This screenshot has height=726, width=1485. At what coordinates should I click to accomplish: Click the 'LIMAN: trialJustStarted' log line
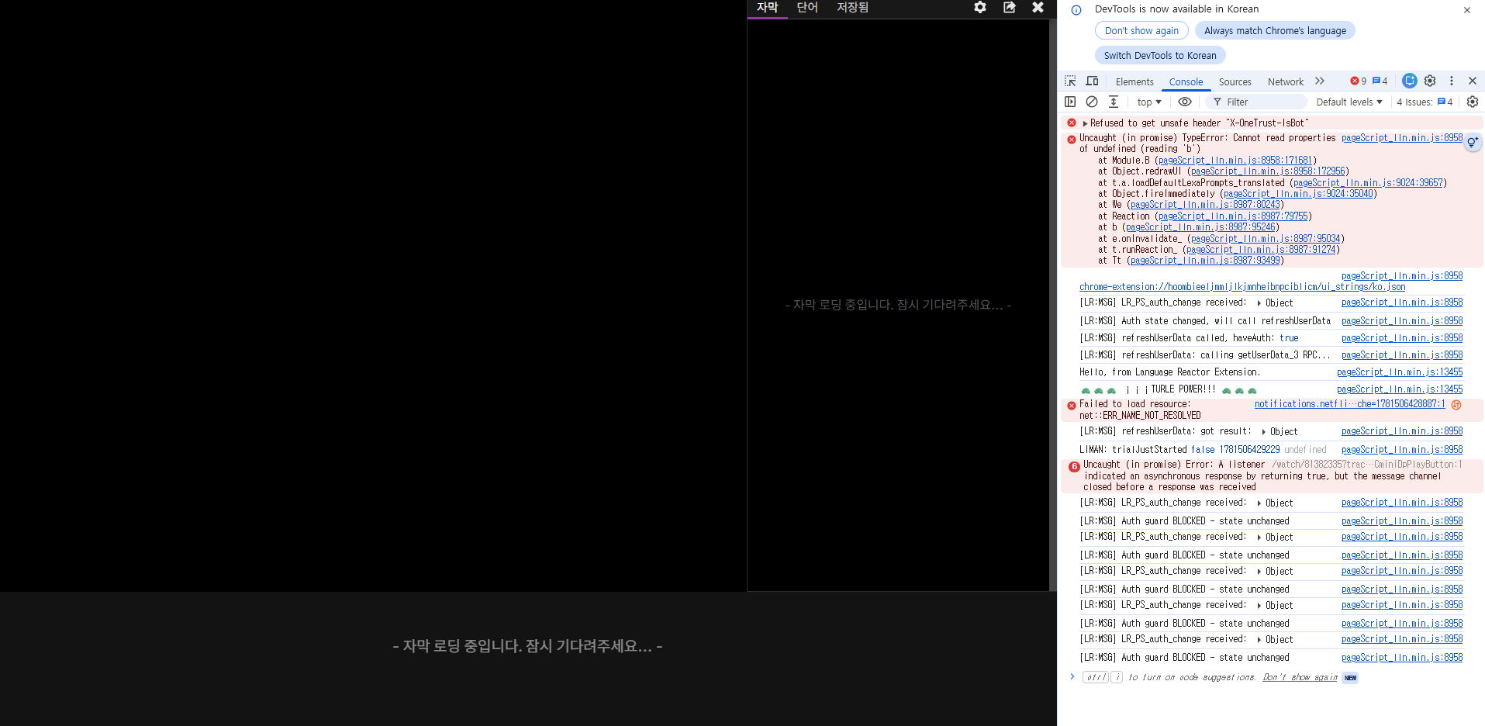(x=1203, y=449)
